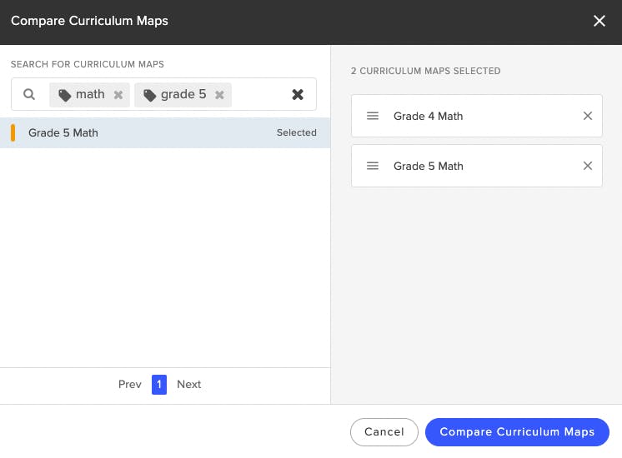Go to the previous results page
The image size is (622, 458).
coord(130,384)
